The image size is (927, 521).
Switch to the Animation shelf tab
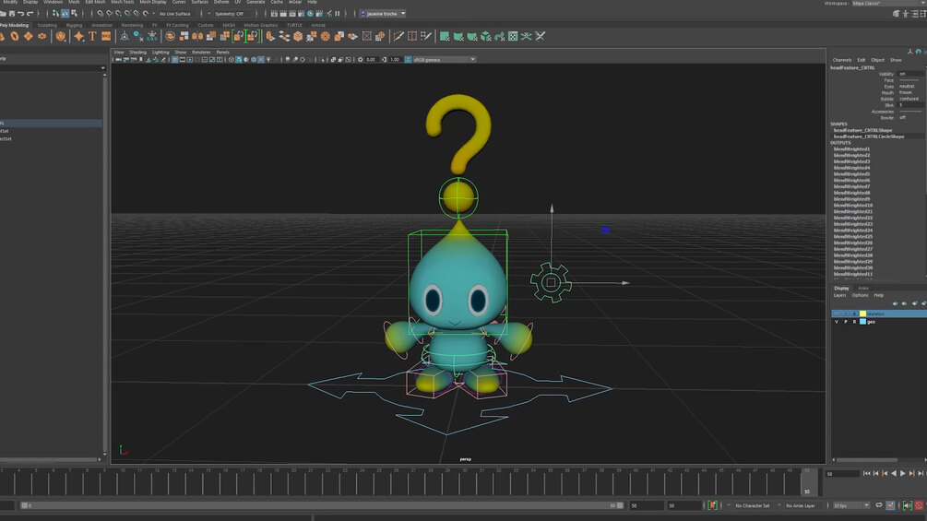[101, 26]
